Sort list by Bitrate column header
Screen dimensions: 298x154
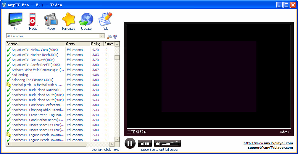109,44
